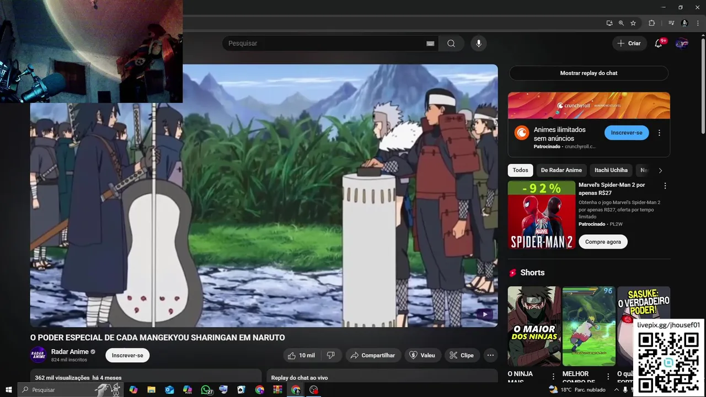This screenshot has height=397, width=706.
Task: Show hidden system tray icons
Action: (x=617, y=390)
